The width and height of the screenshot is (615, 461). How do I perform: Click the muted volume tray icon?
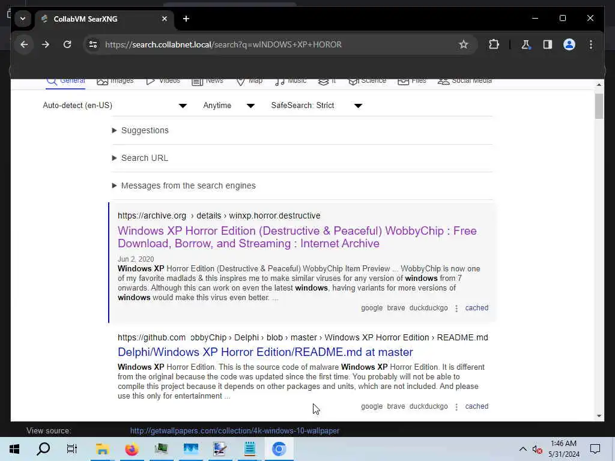537,449
